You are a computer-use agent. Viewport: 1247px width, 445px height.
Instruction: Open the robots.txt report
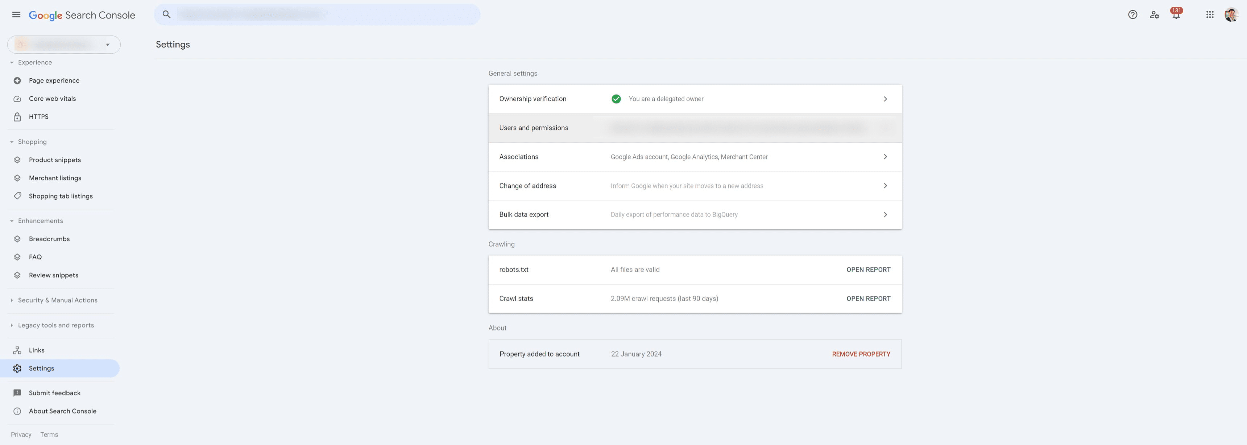(868, 269)
